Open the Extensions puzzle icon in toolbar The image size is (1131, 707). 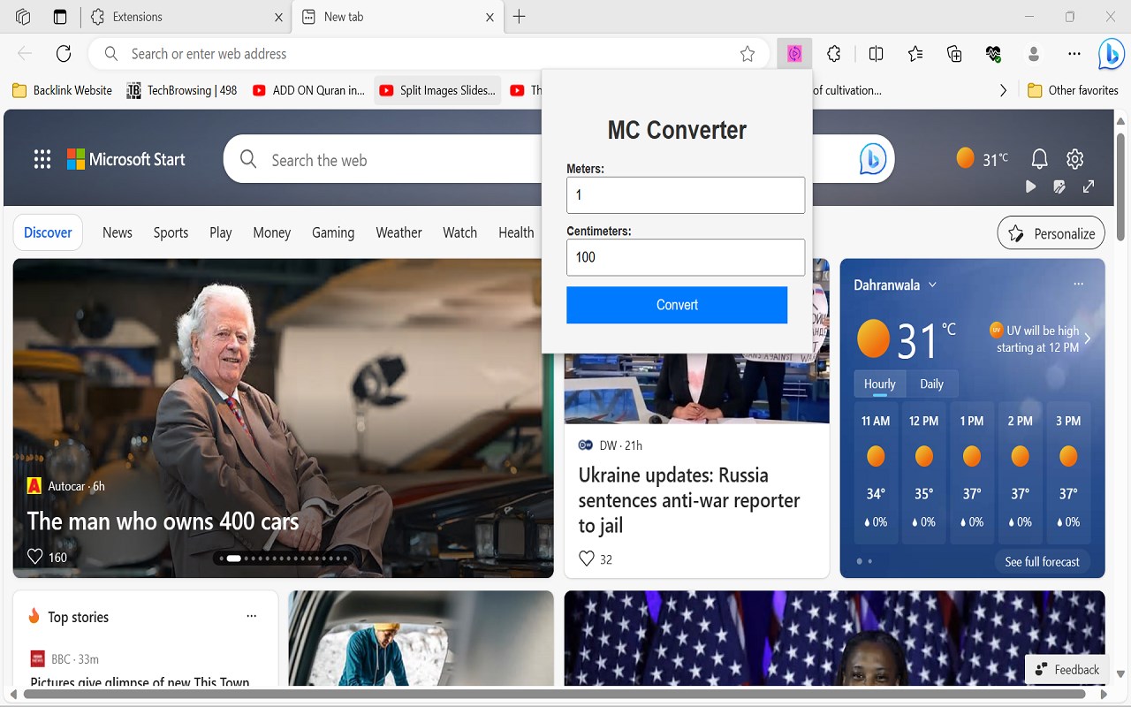(x=834, y=54)
